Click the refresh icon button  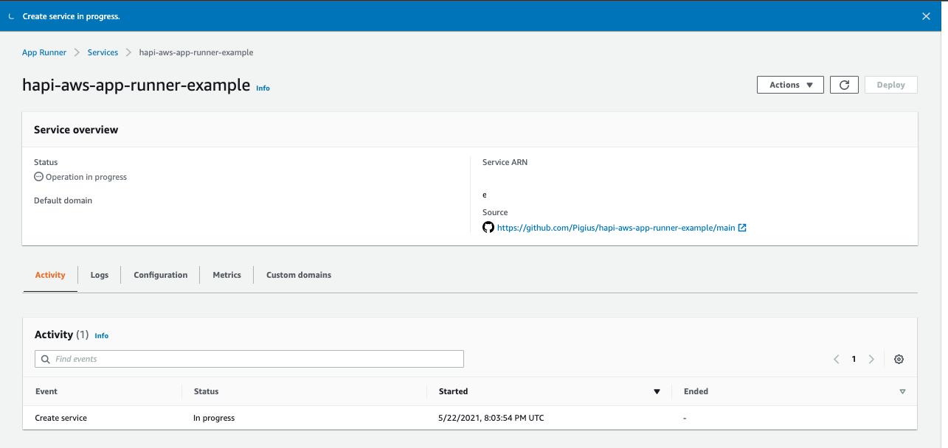pyautogui.click(x=844, y=85)
